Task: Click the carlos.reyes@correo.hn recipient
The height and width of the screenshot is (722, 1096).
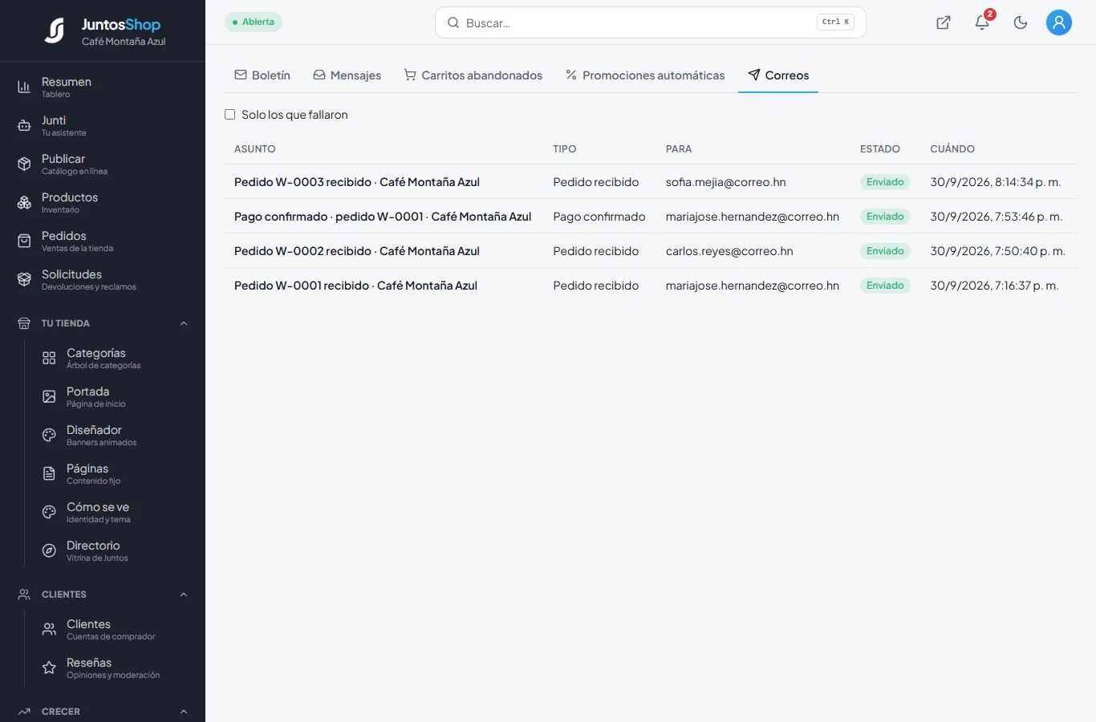Action: coord(729,251)
